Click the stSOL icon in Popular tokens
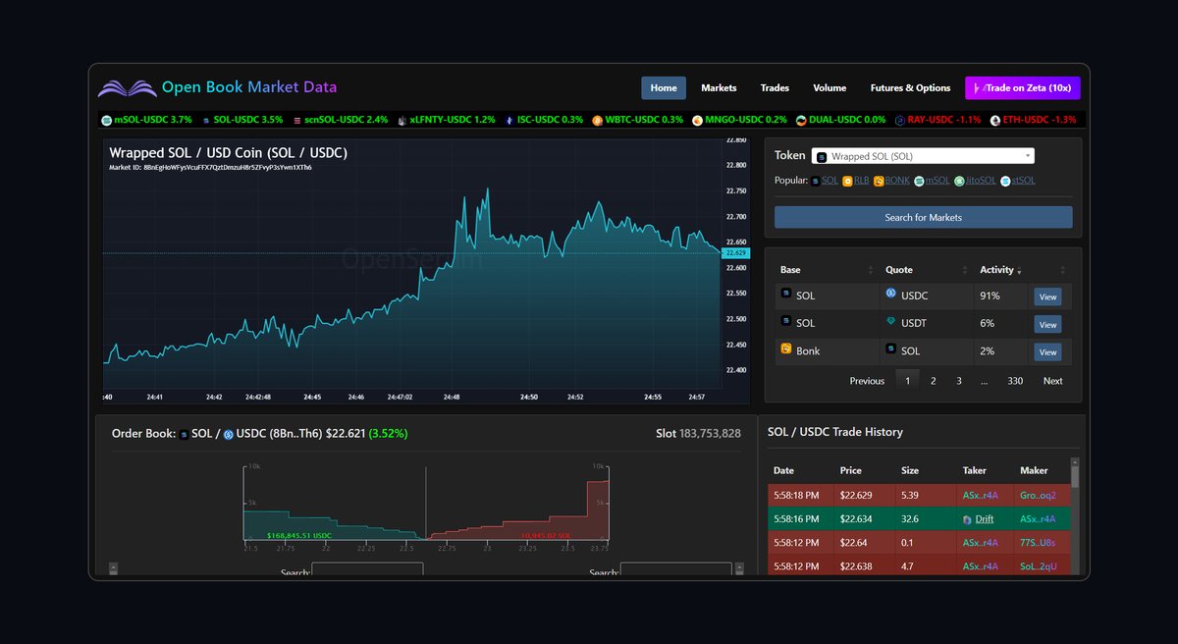Image resolution: width=1178 pixels, height=644 pixels. click(1006, 181)
